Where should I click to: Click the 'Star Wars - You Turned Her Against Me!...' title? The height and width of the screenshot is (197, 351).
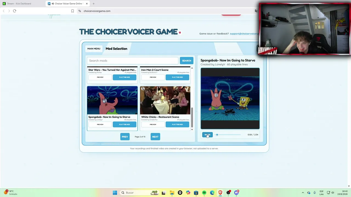click(112, 70)
